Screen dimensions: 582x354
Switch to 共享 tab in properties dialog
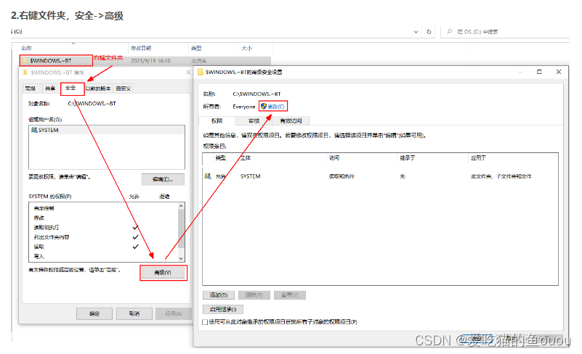coord(50,88)
